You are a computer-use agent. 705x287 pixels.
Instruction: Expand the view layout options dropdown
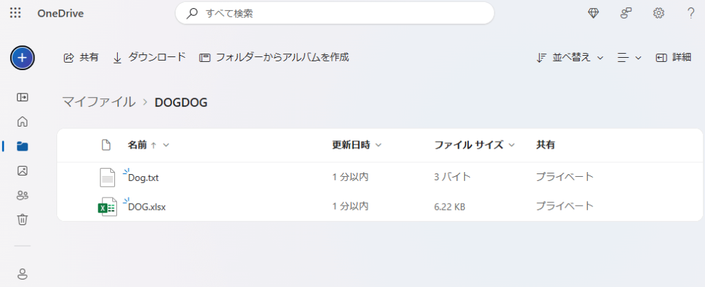tap(629, 58)
